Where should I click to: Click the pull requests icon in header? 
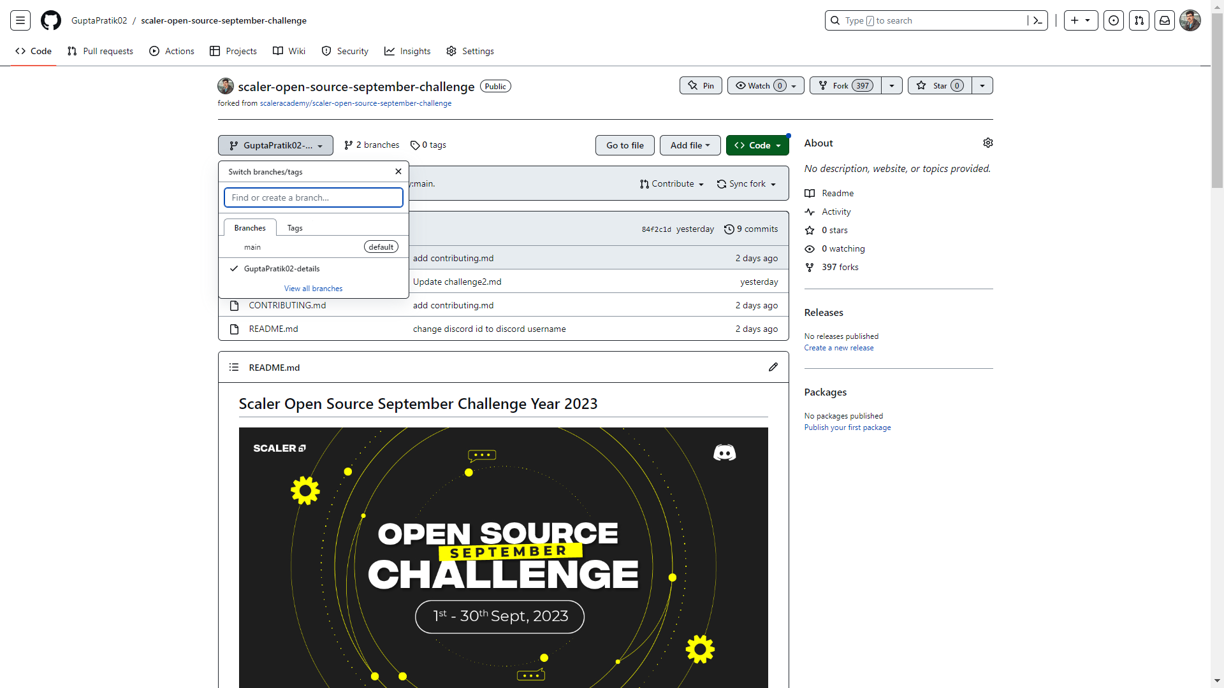pos(1139,20)
